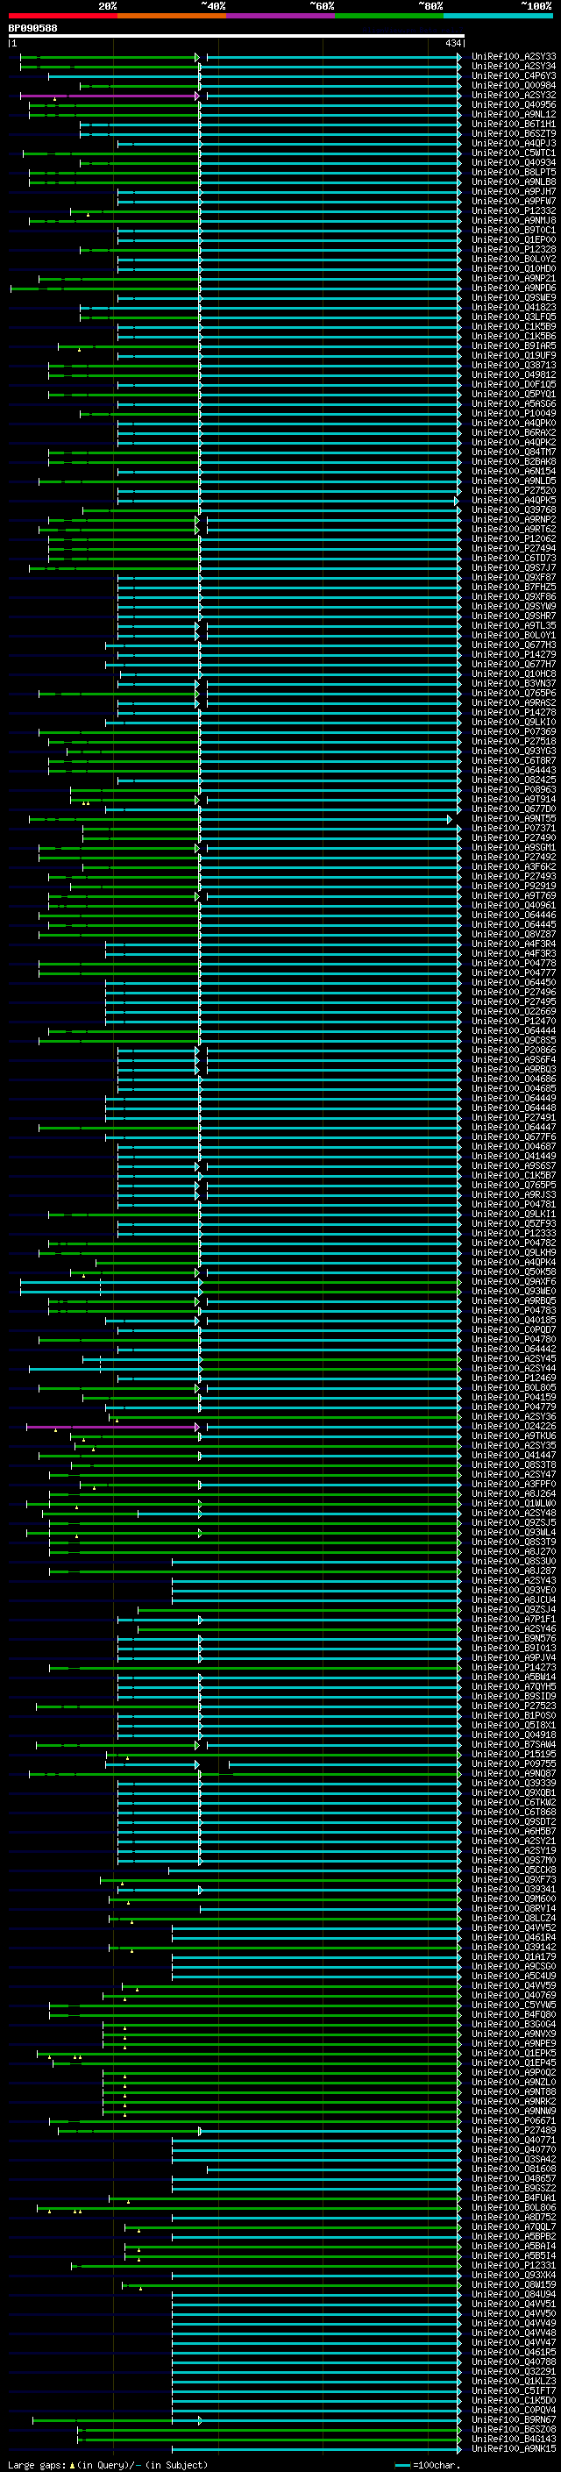Select hit label UniRef100_A8J264
561x2472 pixels.
tap(514, 1494)
